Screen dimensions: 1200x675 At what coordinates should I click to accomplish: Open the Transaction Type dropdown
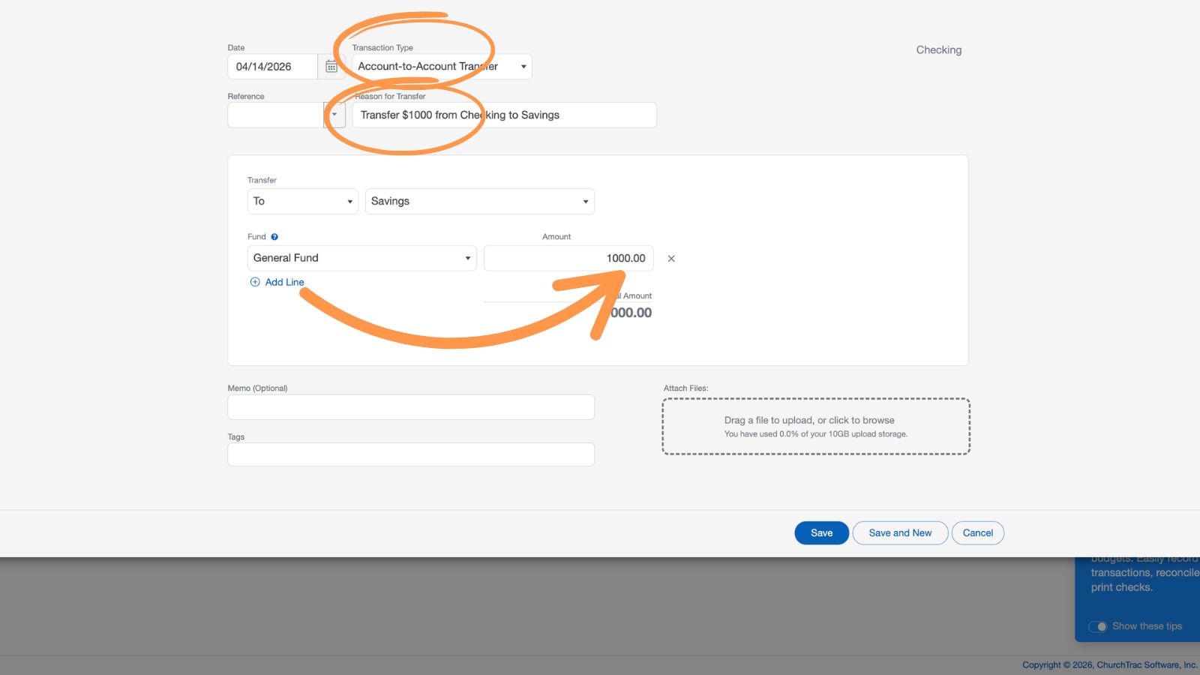pyautogui.click(x=523, y=66)
